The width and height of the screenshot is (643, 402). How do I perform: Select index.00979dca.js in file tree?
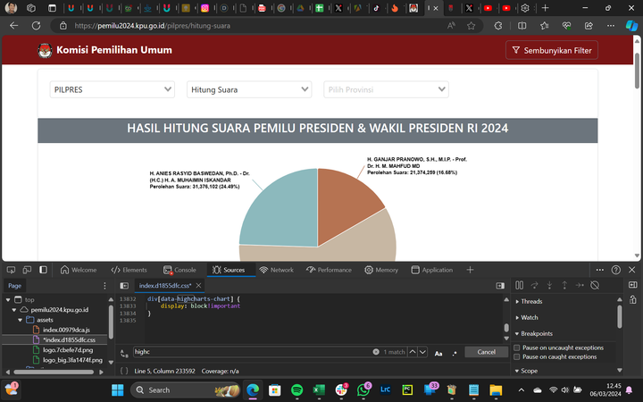[x=67, y=330]
